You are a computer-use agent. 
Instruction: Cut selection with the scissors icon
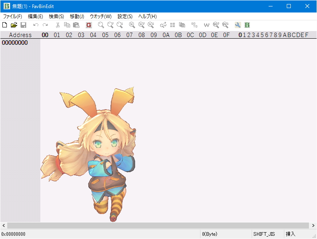[58, 25]
